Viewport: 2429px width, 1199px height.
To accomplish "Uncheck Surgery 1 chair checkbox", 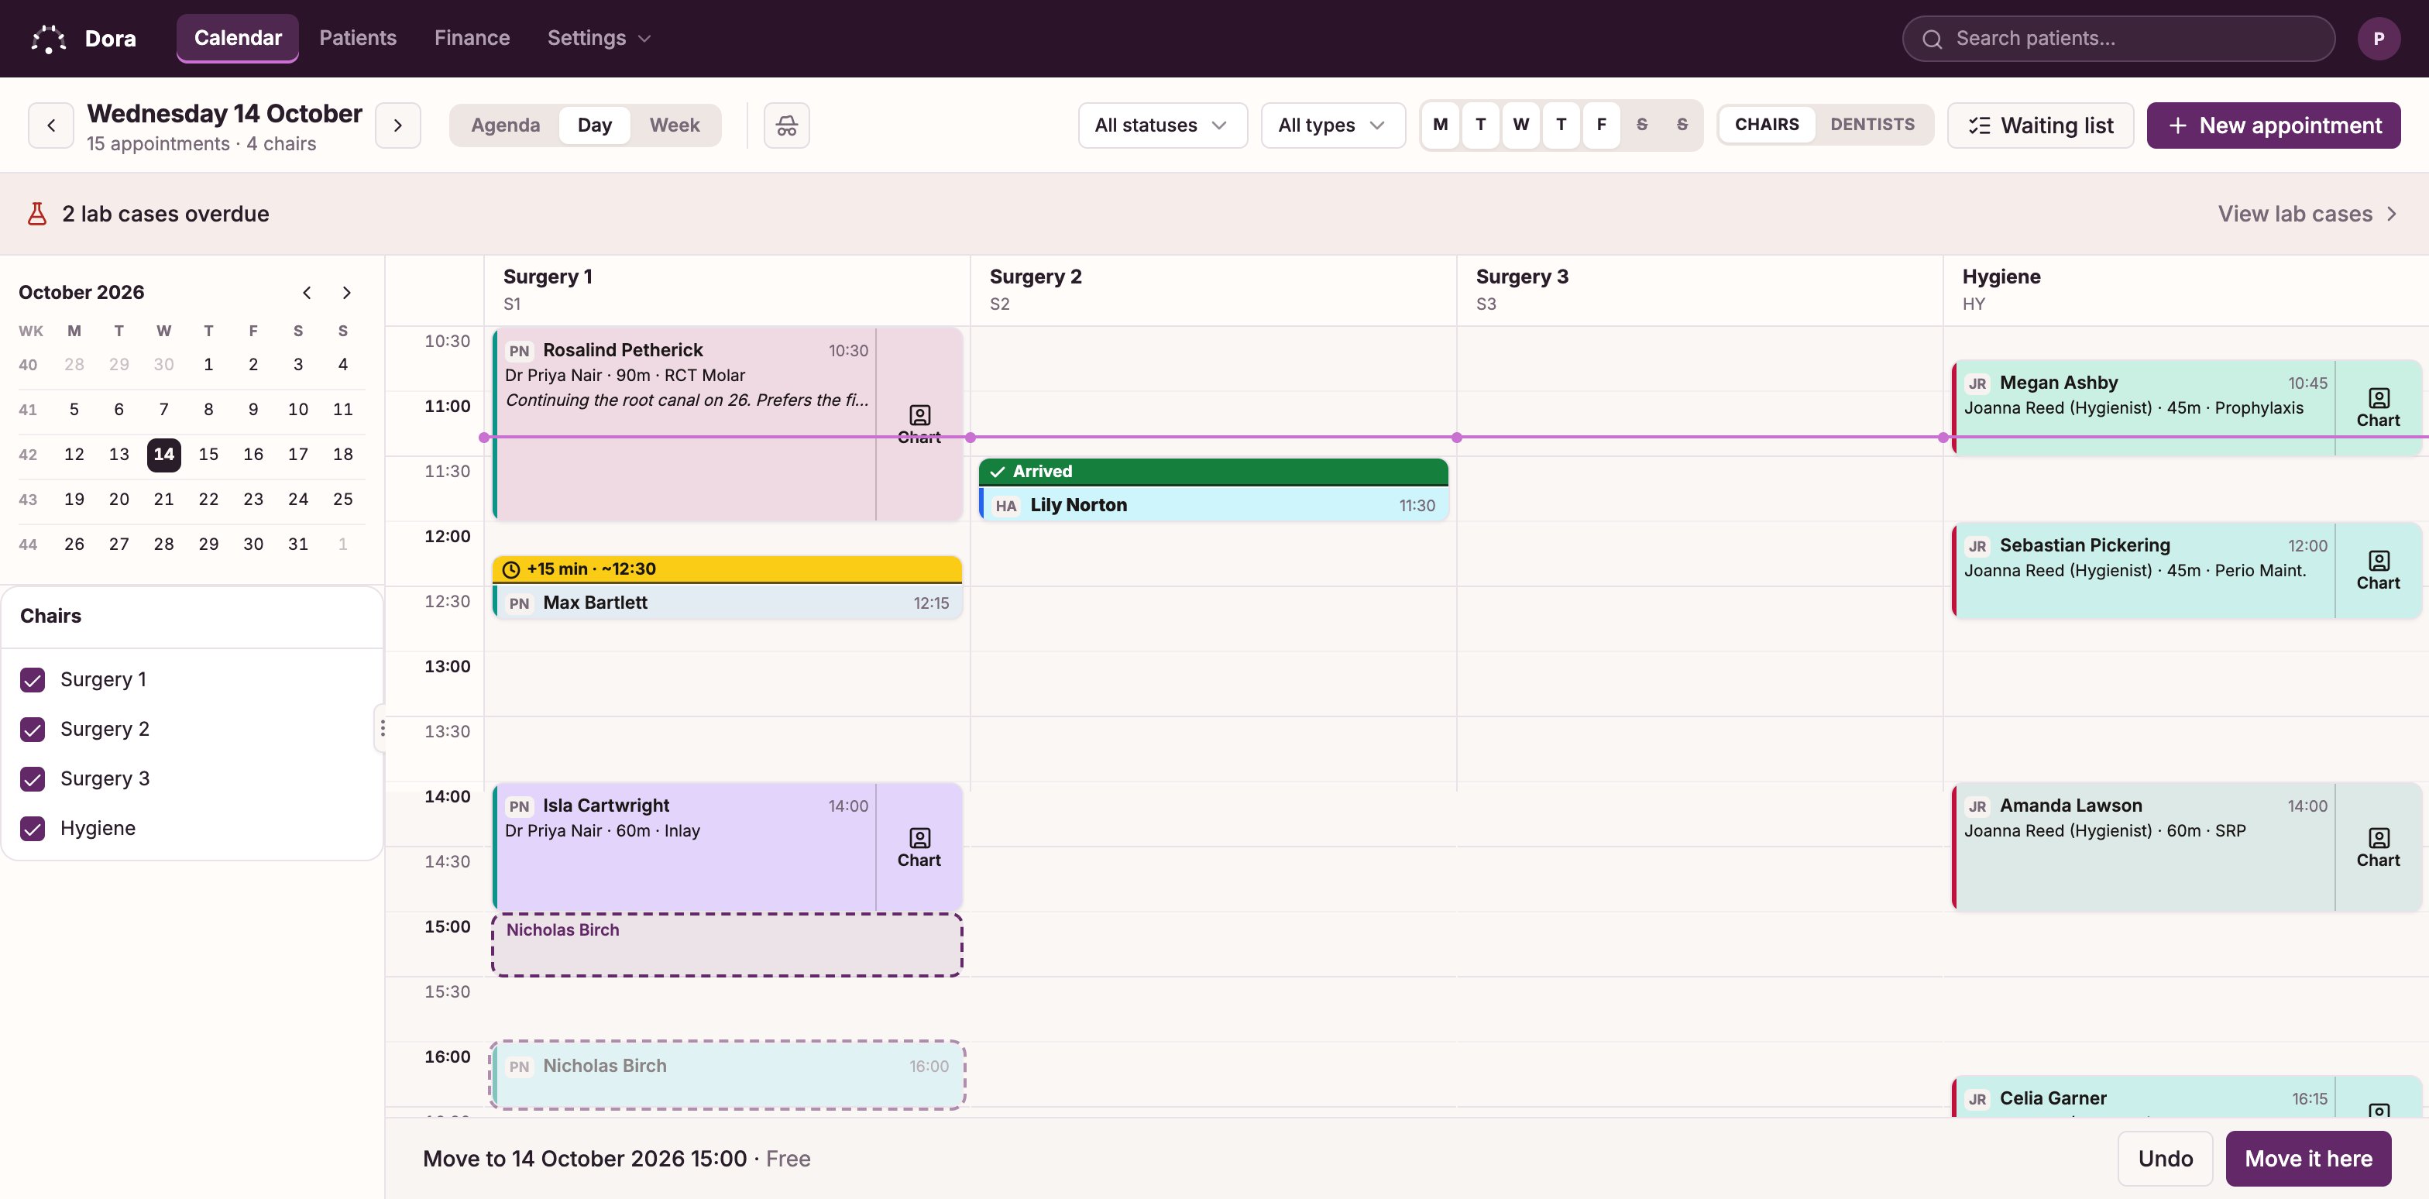I will coord(33,679).
